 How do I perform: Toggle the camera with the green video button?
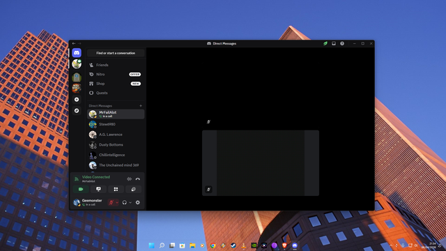pos(81,189)
